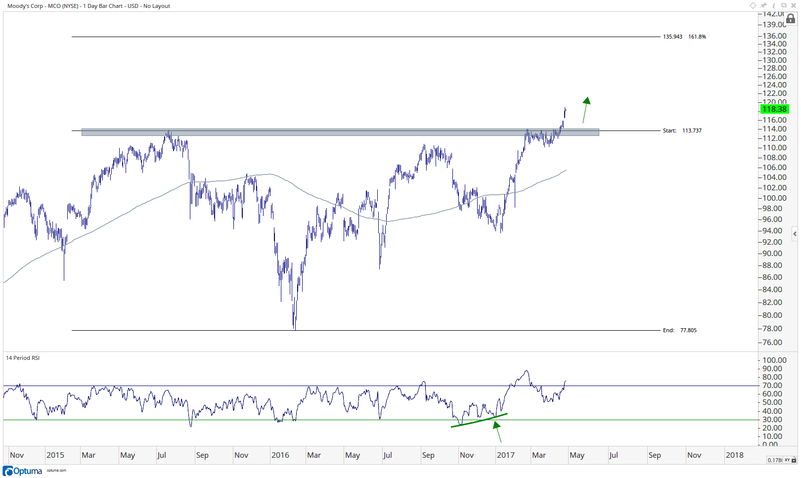Click the overlapping-windows restore icon
This screenshot has height=478, width=801.
[784, 5]
